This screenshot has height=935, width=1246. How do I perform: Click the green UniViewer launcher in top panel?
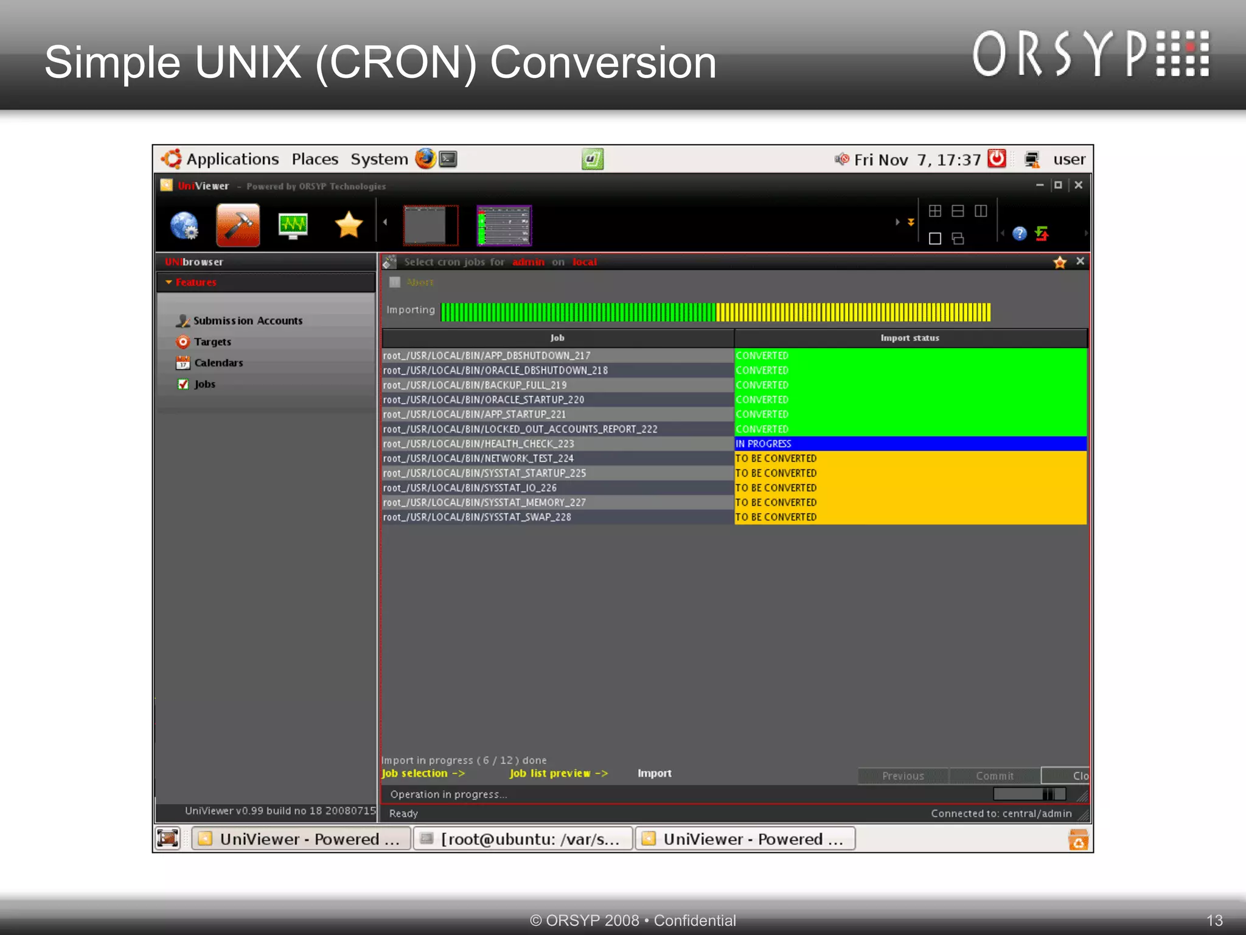pyautogui.click(x=592, y=159)
